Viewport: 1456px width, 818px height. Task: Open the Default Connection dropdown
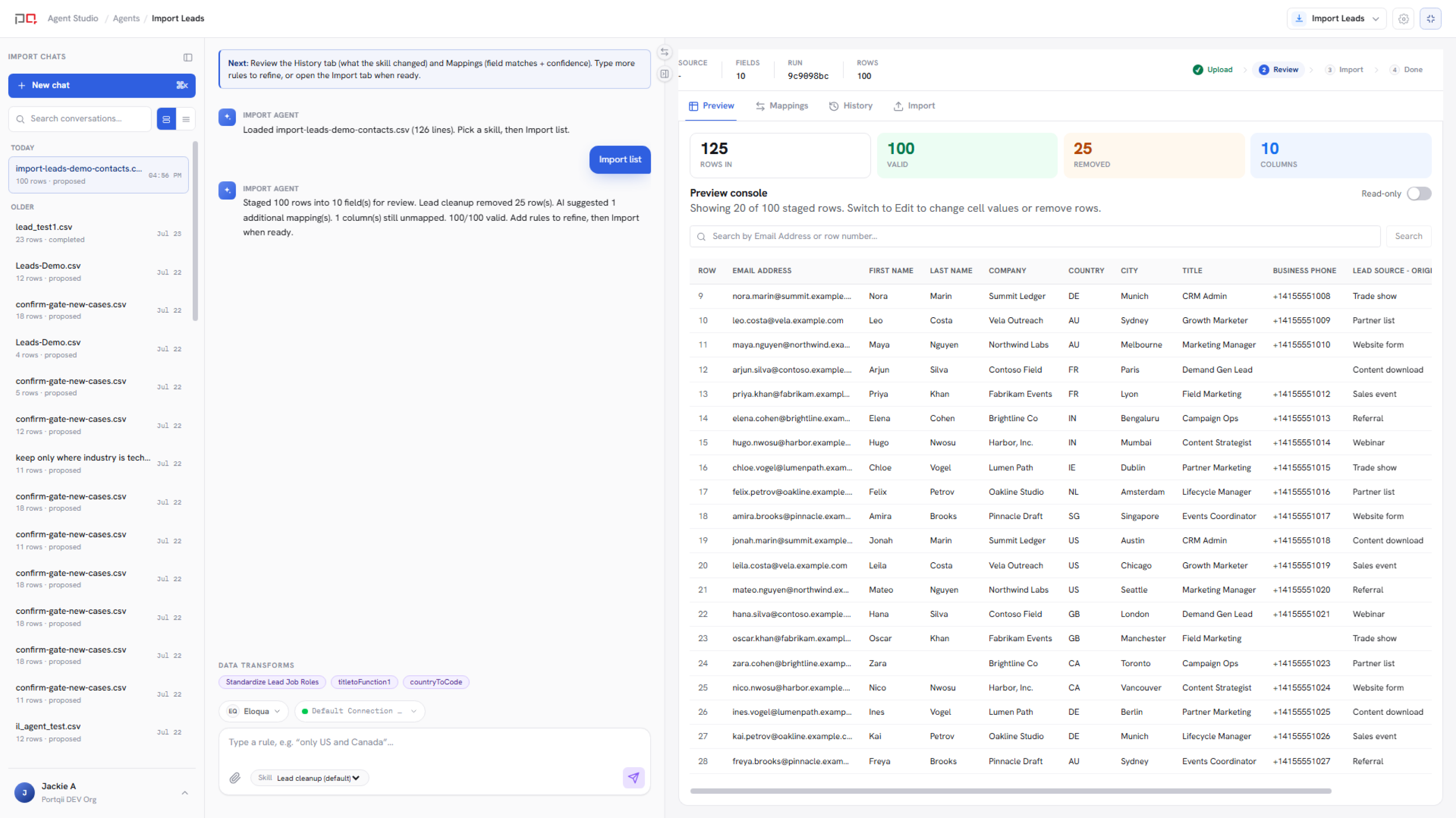point(359,711)
